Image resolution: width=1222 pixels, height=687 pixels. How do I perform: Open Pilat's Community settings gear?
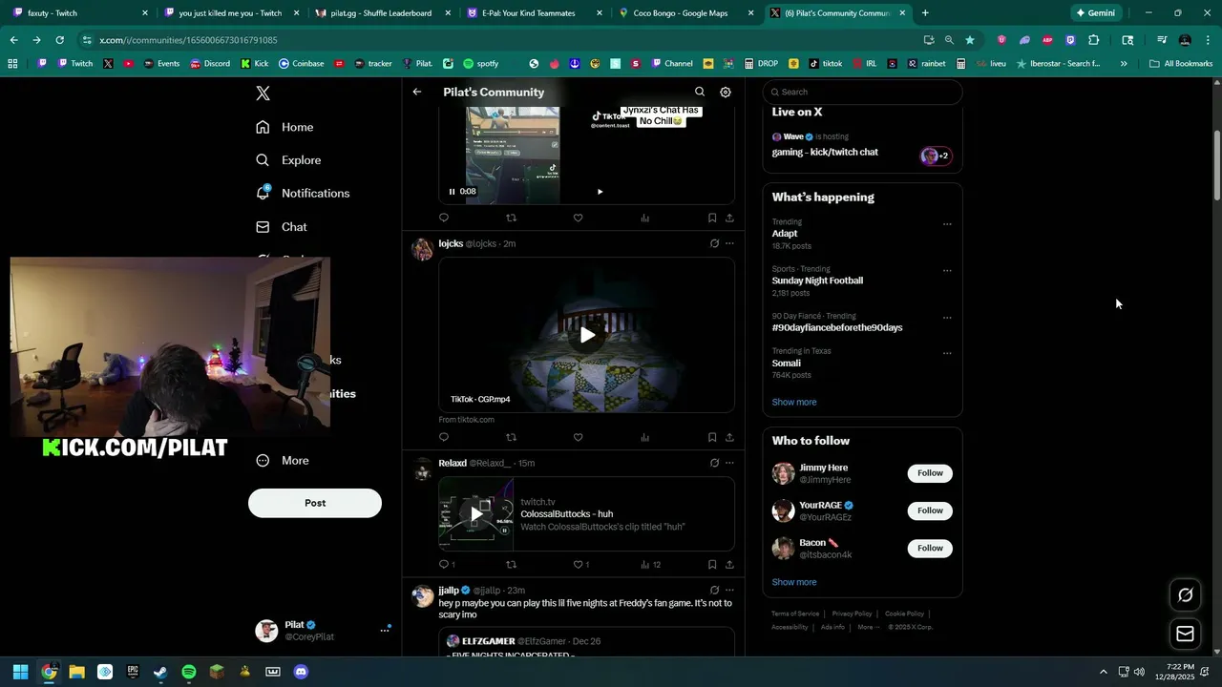click(x=726, y=92)
